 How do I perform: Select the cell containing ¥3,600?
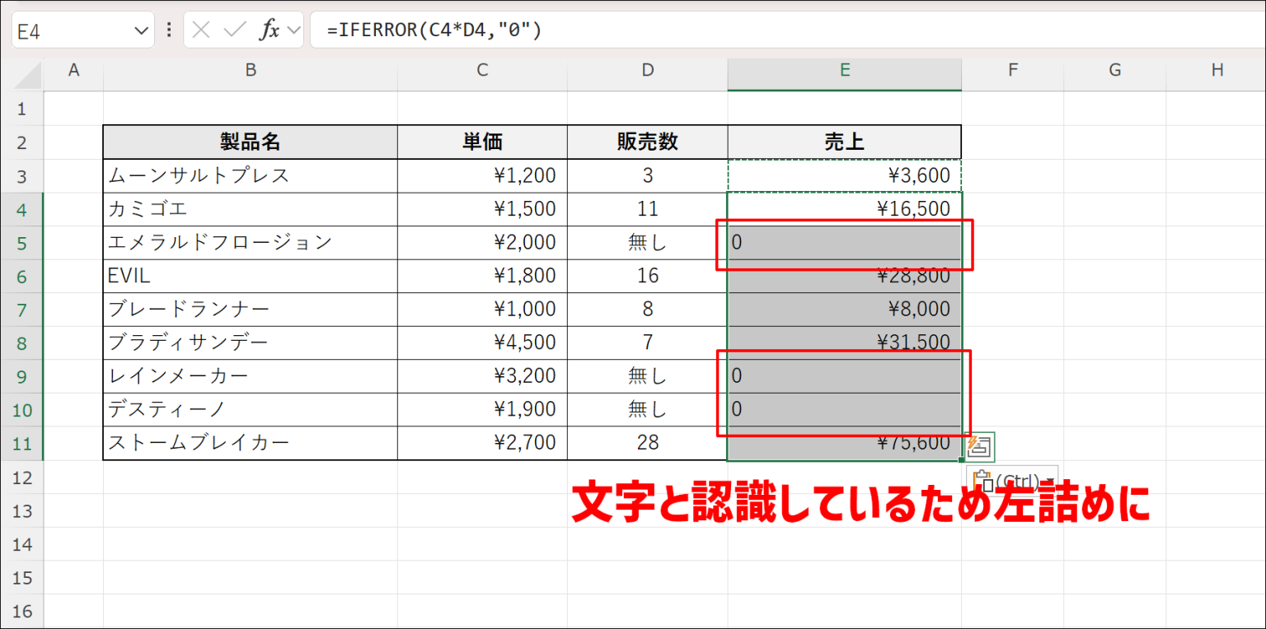tap(844, 175)
